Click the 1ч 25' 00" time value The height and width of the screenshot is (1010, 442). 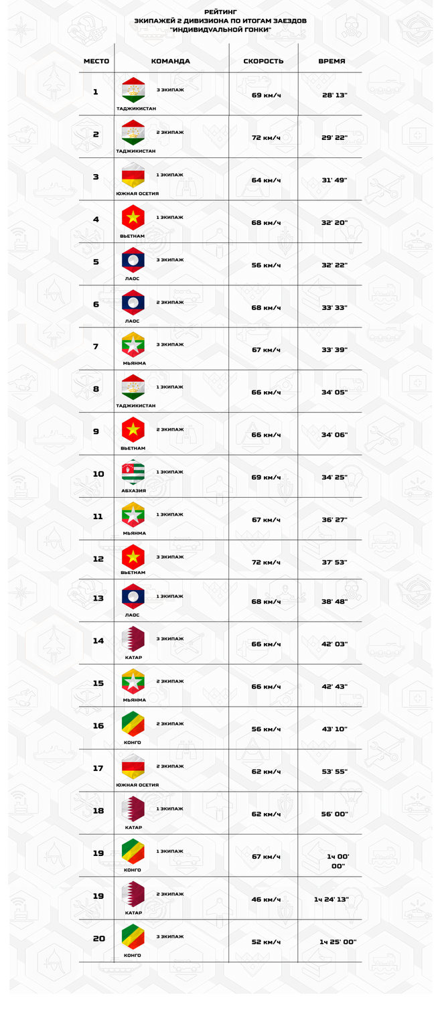tap(338, 942)
